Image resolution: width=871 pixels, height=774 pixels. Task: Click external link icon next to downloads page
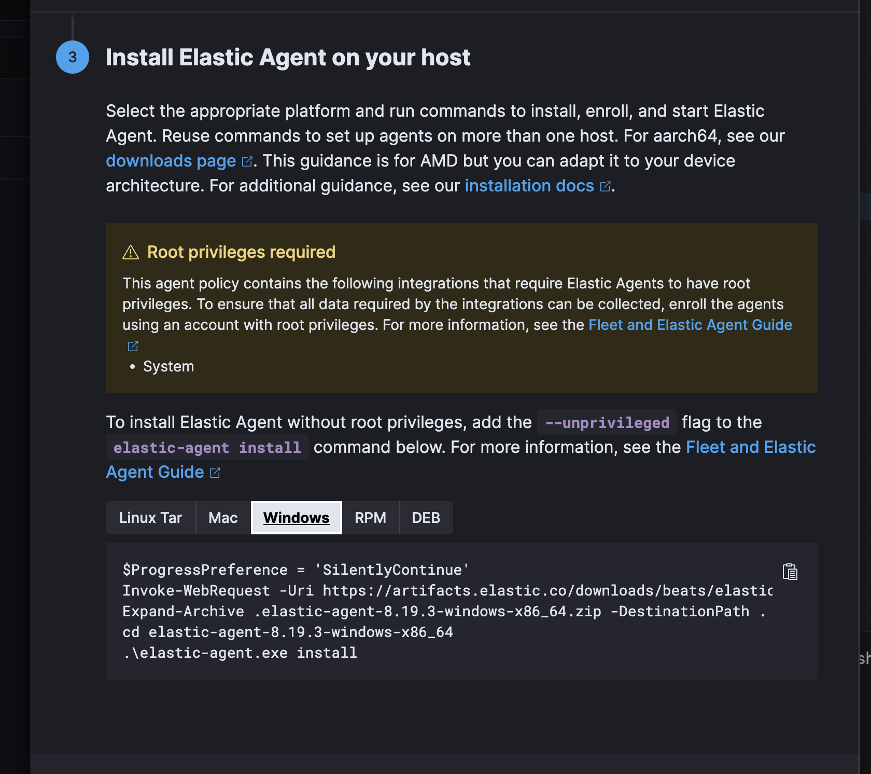pos(247,161)
